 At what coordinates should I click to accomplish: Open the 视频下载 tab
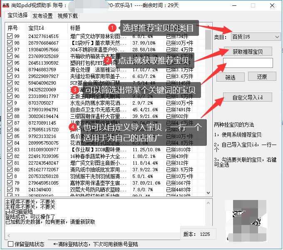(x=67, y=16)
